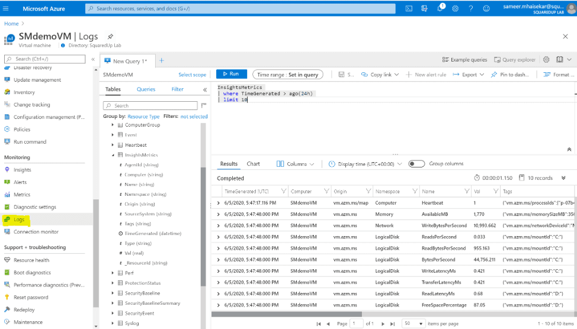Image resolution: width=577 pixels, height=329 pixels.
Task: Open Cloud Shell from the top bar
Action: click(409, 8)
